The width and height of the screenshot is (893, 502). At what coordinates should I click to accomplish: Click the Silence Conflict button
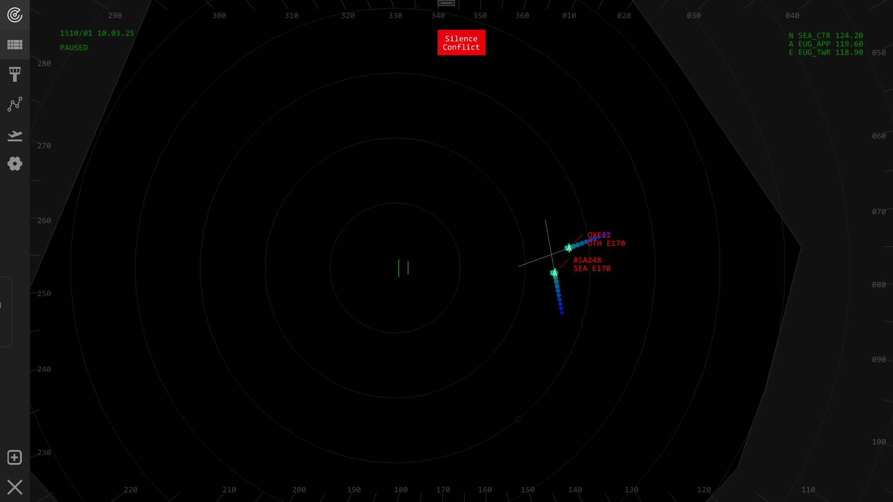tap(461, 43)
